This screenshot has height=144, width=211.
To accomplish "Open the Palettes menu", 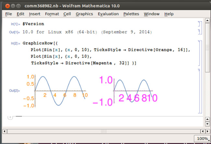I will [131, 14].
